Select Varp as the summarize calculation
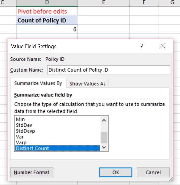Viewport: 180px width, 185px height. 58,143
